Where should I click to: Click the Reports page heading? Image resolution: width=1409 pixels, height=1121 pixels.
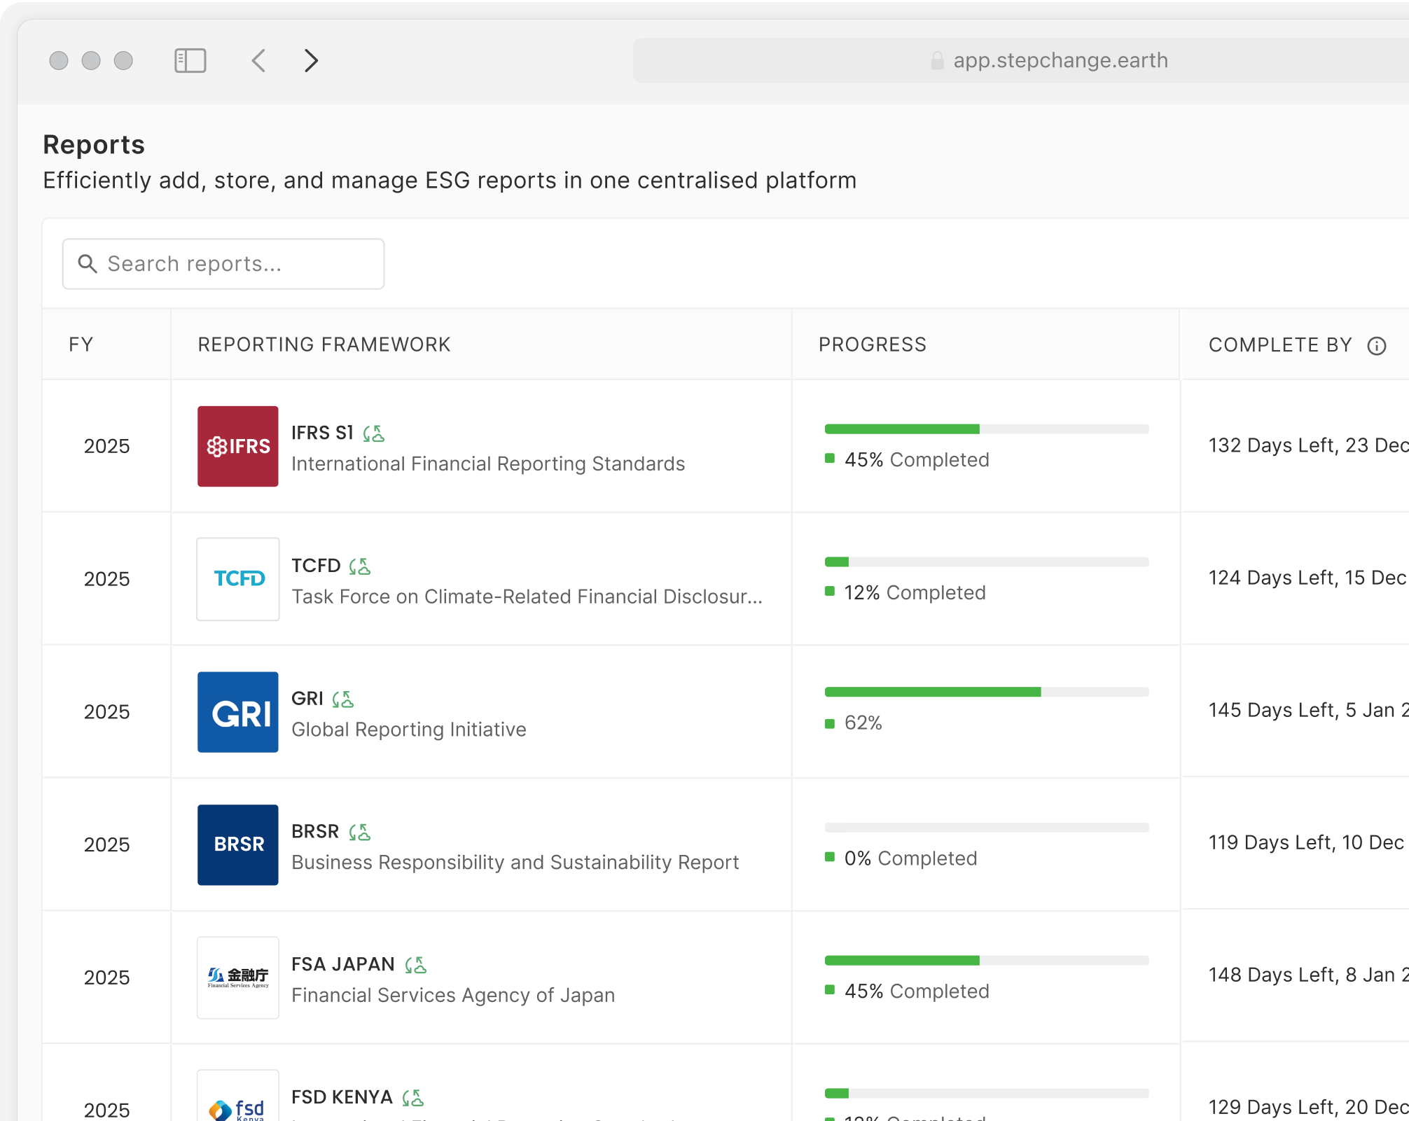click(94, 145)
